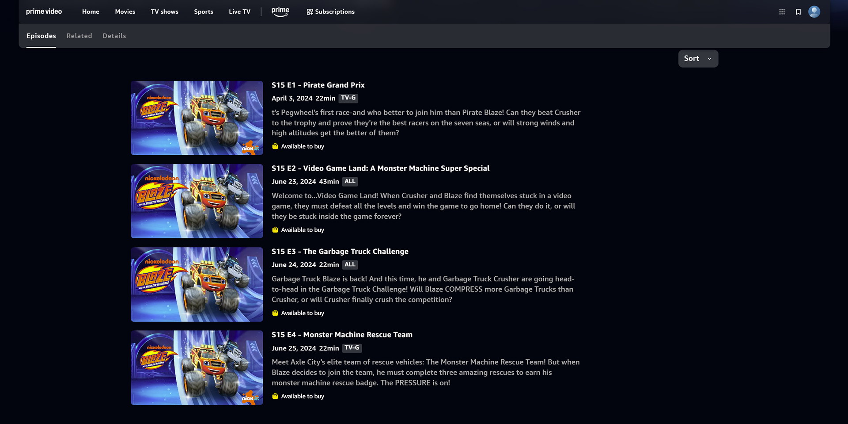Click Available to buy under Video Game Land
This screenshot has height=424, width=848.
tap(303, 230)
